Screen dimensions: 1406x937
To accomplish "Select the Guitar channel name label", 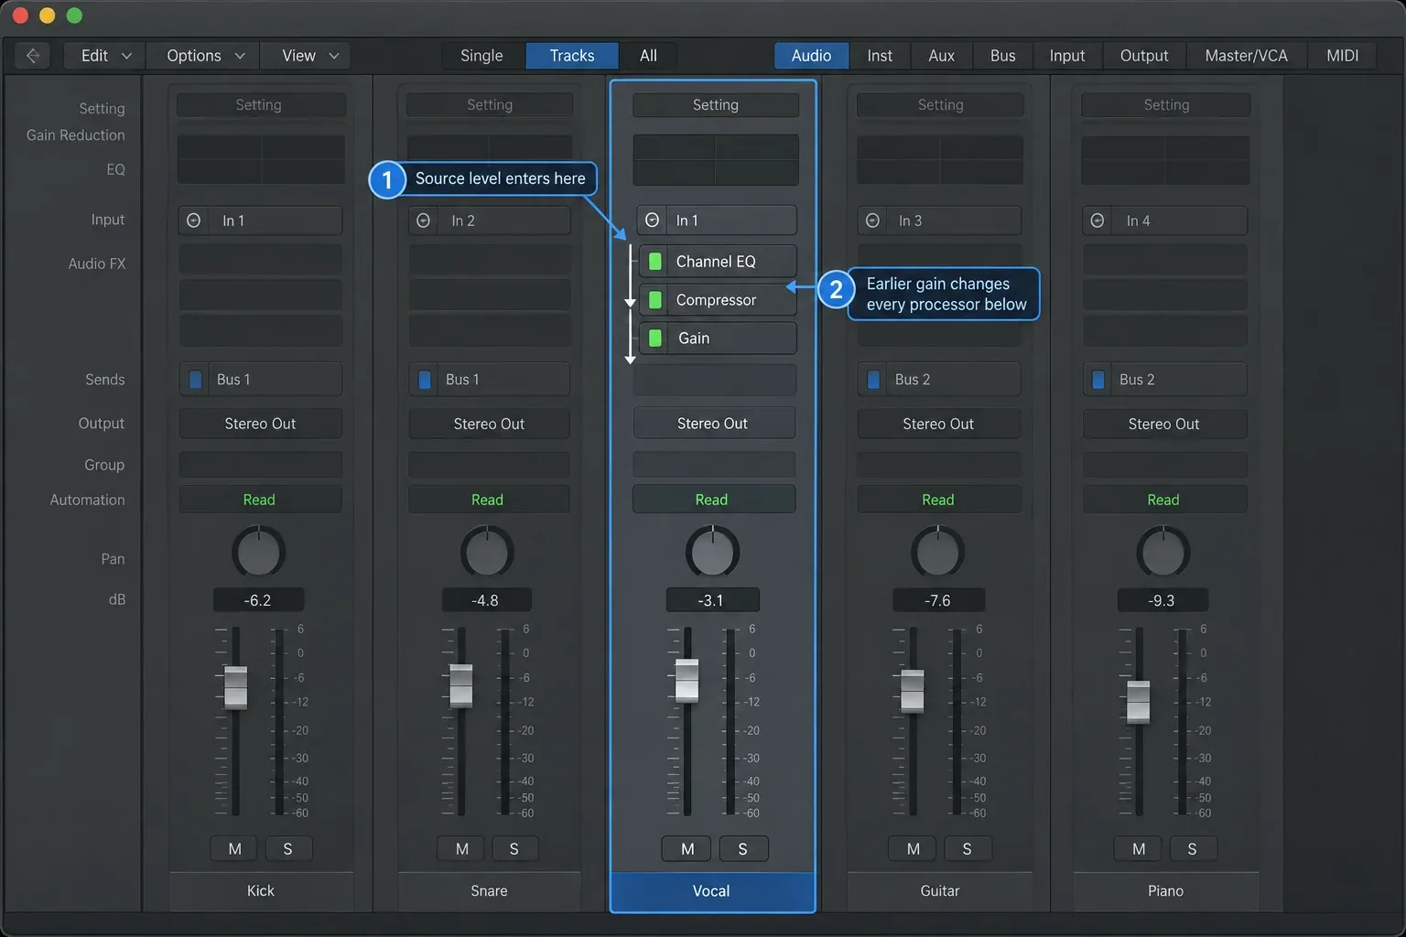I will (x=939, y=891).
